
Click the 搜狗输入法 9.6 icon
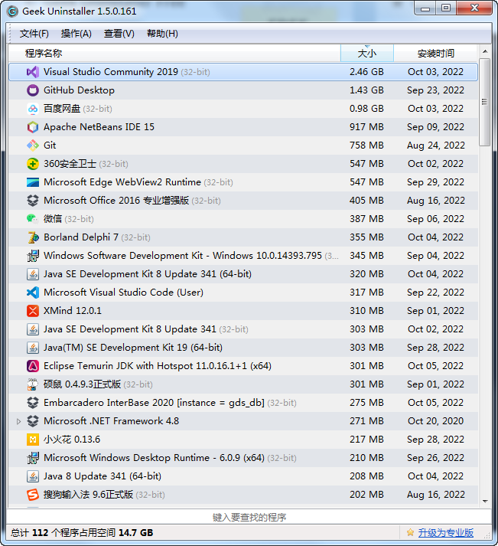click(x=33, y=495)
